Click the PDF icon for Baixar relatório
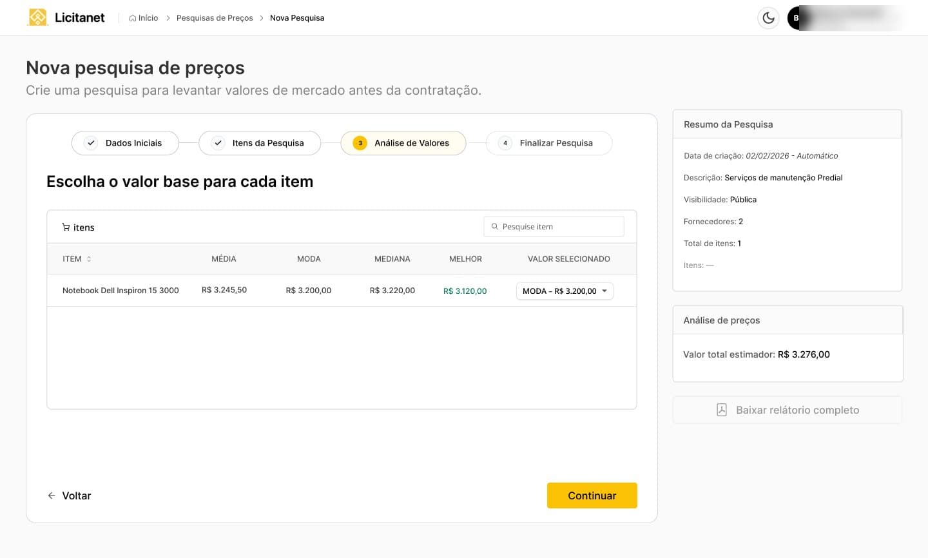The width and height of the screenshot is (928, 558). 722,410
